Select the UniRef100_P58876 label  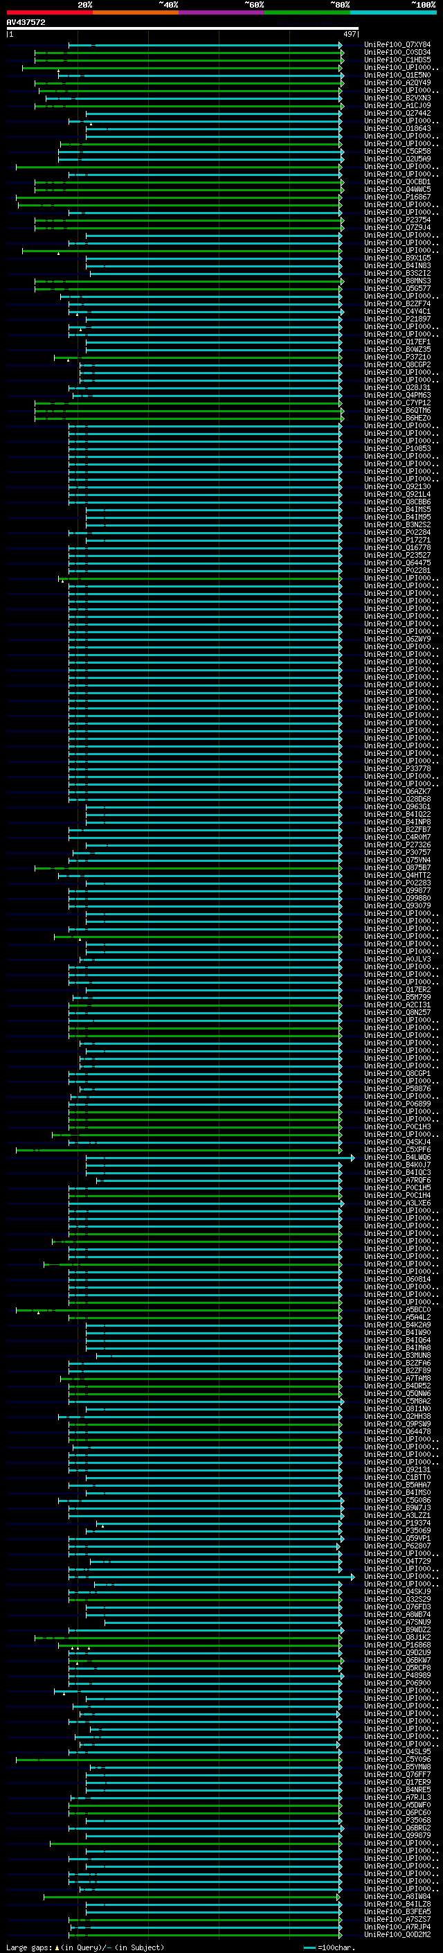click(397, 1088)
